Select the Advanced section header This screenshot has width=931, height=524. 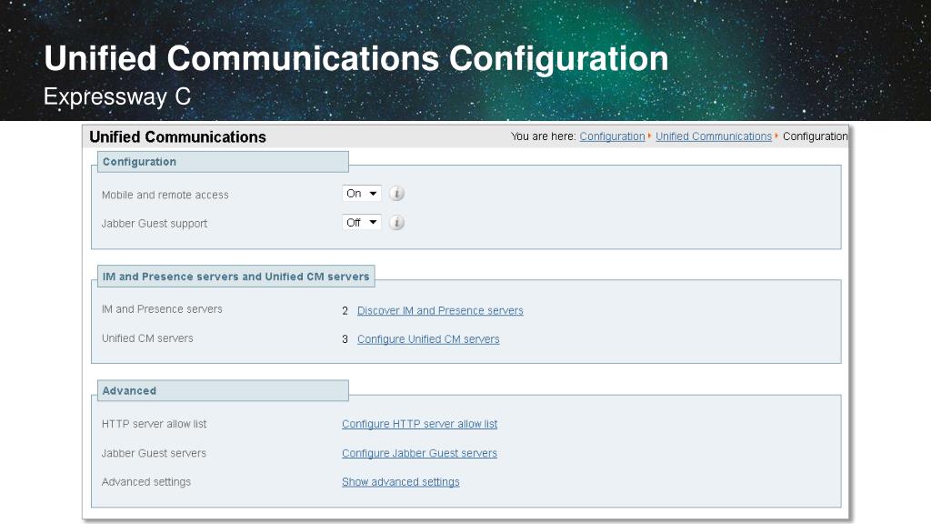pyautogui.click(x=224, y=391)
